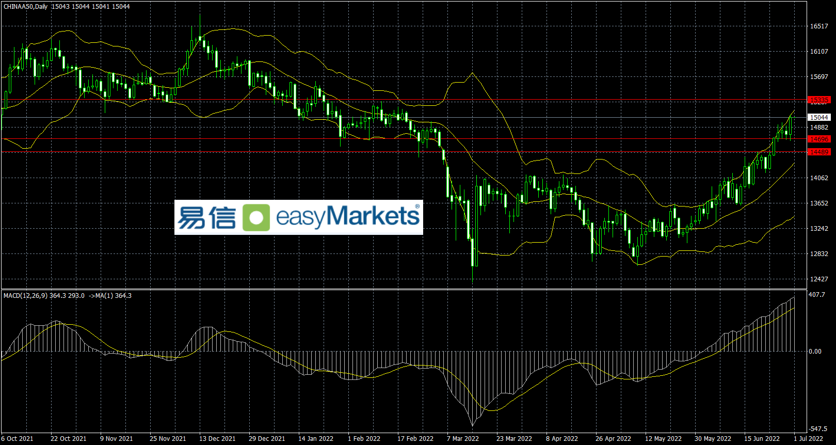Select the red 15335 price level label
The height and width of the screenshot is (445, 836).
(x=819, y=100)
